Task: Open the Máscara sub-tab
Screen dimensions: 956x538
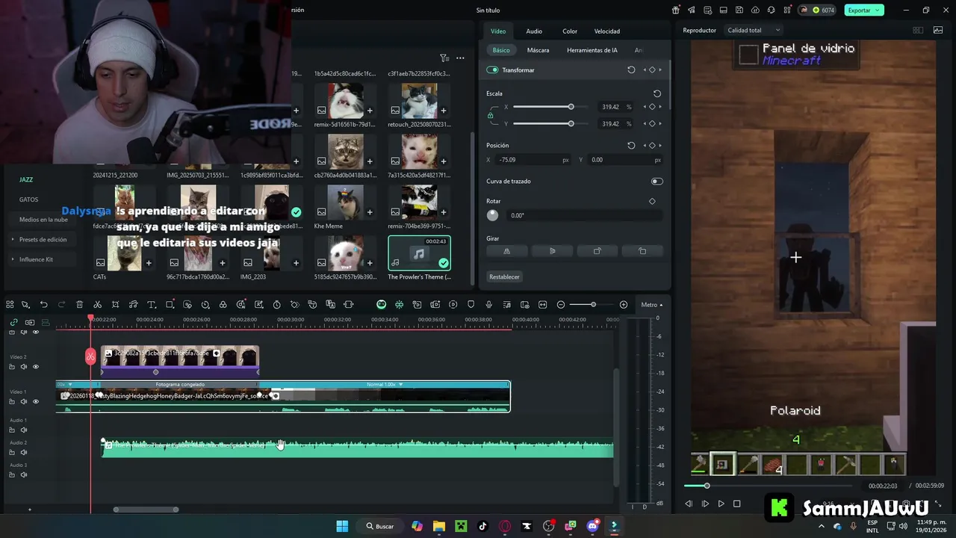Action: (x=538, y=50)
